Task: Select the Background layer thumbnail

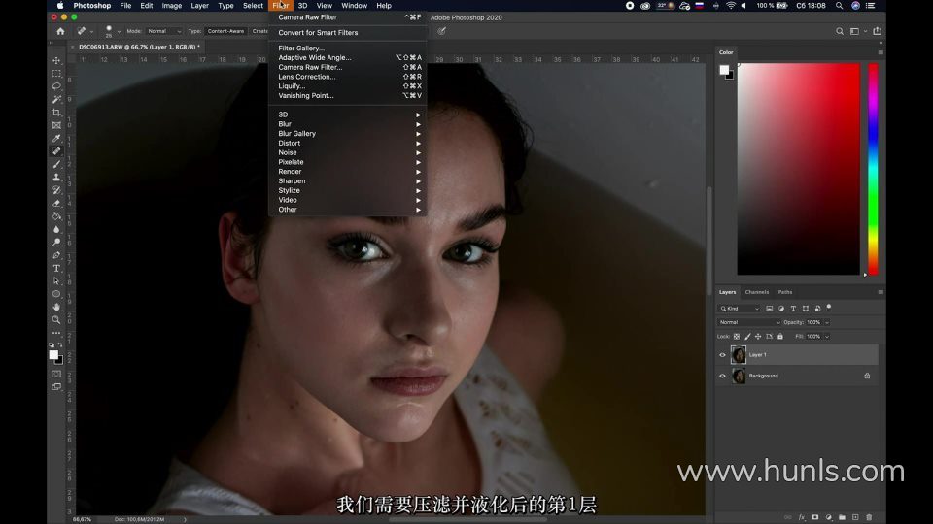Action: [739, 377]
